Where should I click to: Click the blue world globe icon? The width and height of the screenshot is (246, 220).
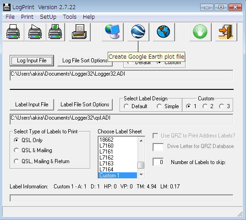pos(164,32)
